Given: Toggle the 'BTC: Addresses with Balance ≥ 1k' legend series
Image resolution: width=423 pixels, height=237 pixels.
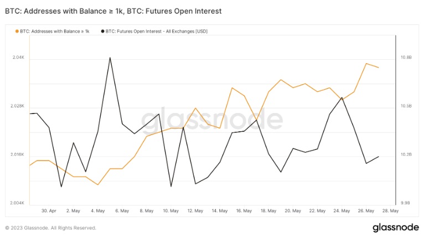Looking at the screenshot, I should pyautogui.click(x=54, y=32).
